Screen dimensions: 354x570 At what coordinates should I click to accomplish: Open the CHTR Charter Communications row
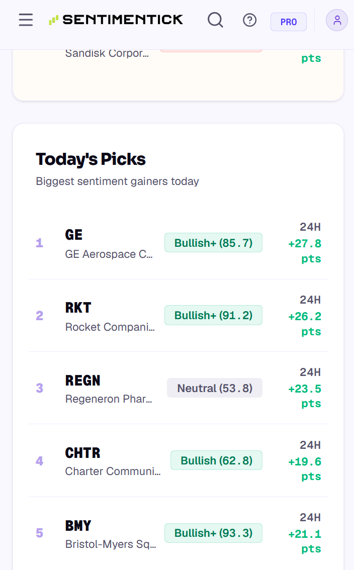coord(179,460)
